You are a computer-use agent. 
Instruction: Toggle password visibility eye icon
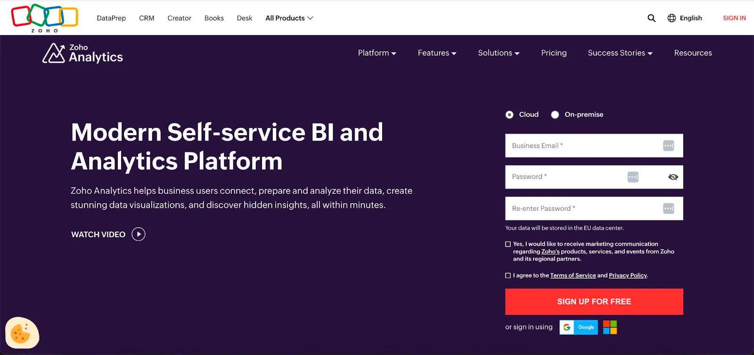[673, 177]
